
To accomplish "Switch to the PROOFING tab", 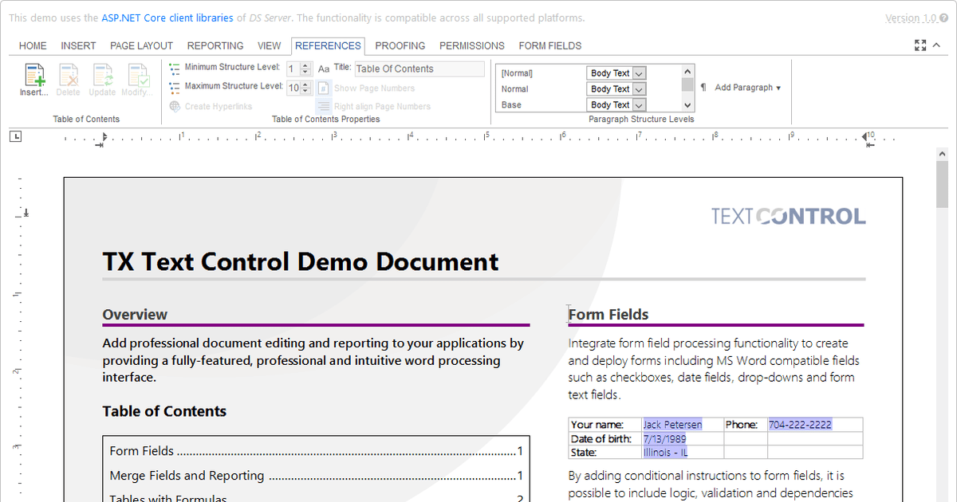I will coord(400,45).
